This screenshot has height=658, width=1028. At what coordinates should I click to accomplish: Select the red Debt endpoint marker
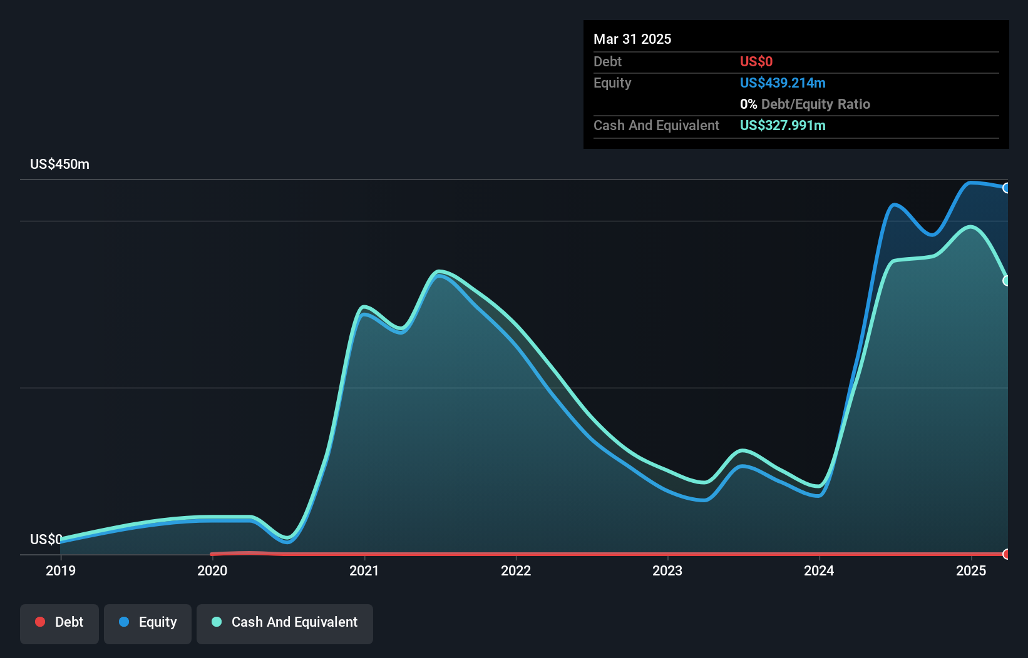[x=1006, y=554]
